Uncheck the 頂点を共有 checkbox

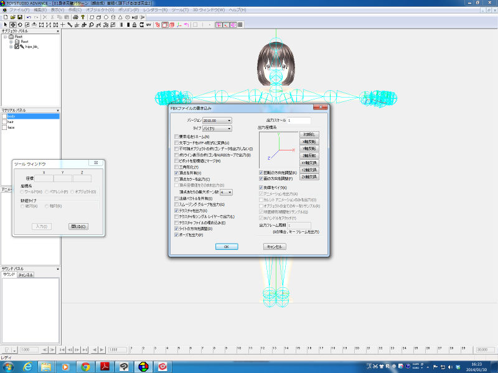177,173
